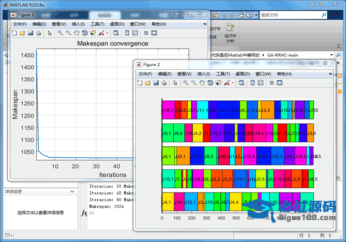The width and height of the screenshot is (346, 242).
Task: Click New Figure icon in Figure 1 toolbar
Action: (15, 33)
